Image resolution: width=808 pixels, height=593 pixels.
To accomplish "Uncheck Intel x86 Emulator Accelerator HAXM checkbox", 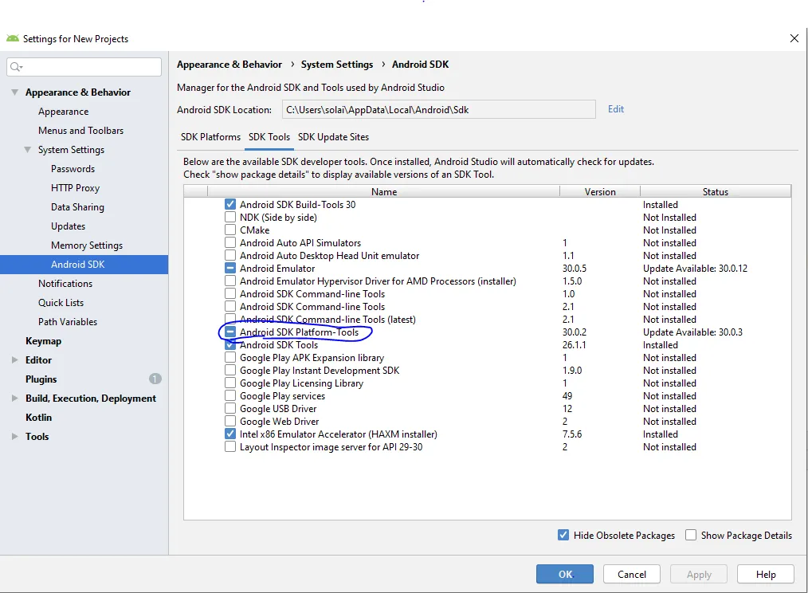I will coord(230,434).
